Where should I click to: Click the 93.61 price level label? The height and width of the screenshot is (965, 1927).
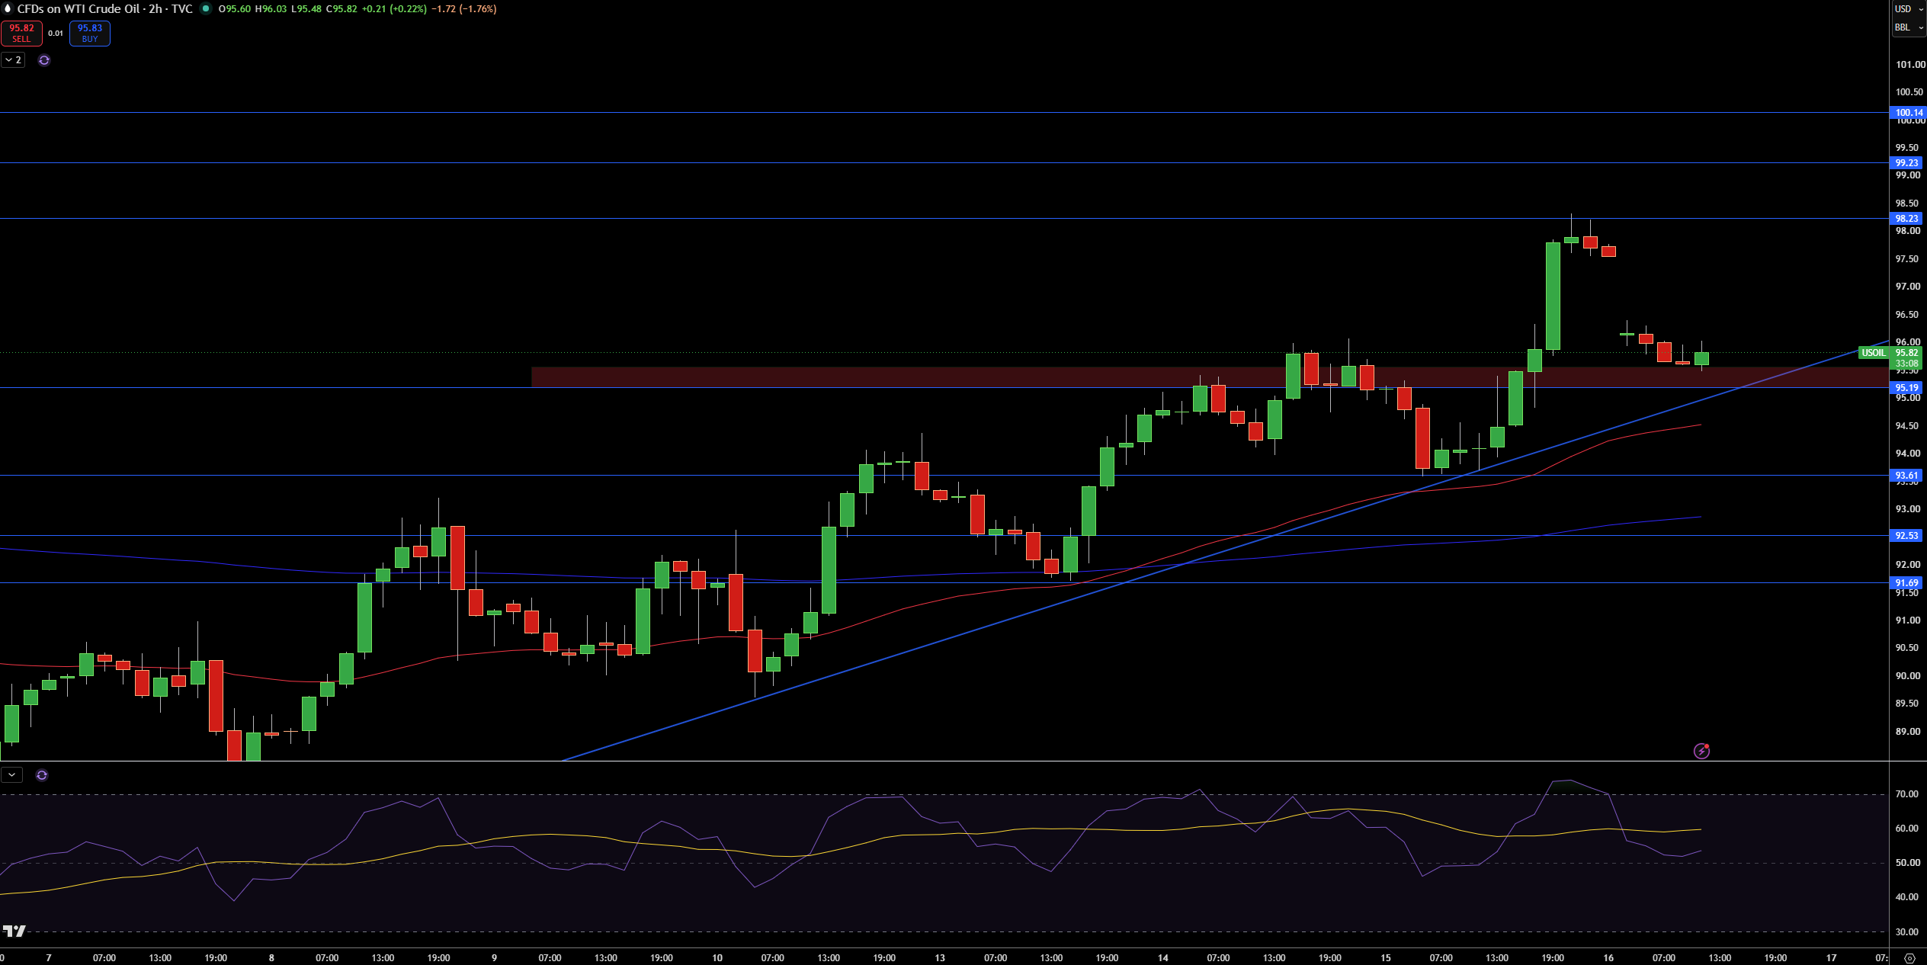(1906, 476)
